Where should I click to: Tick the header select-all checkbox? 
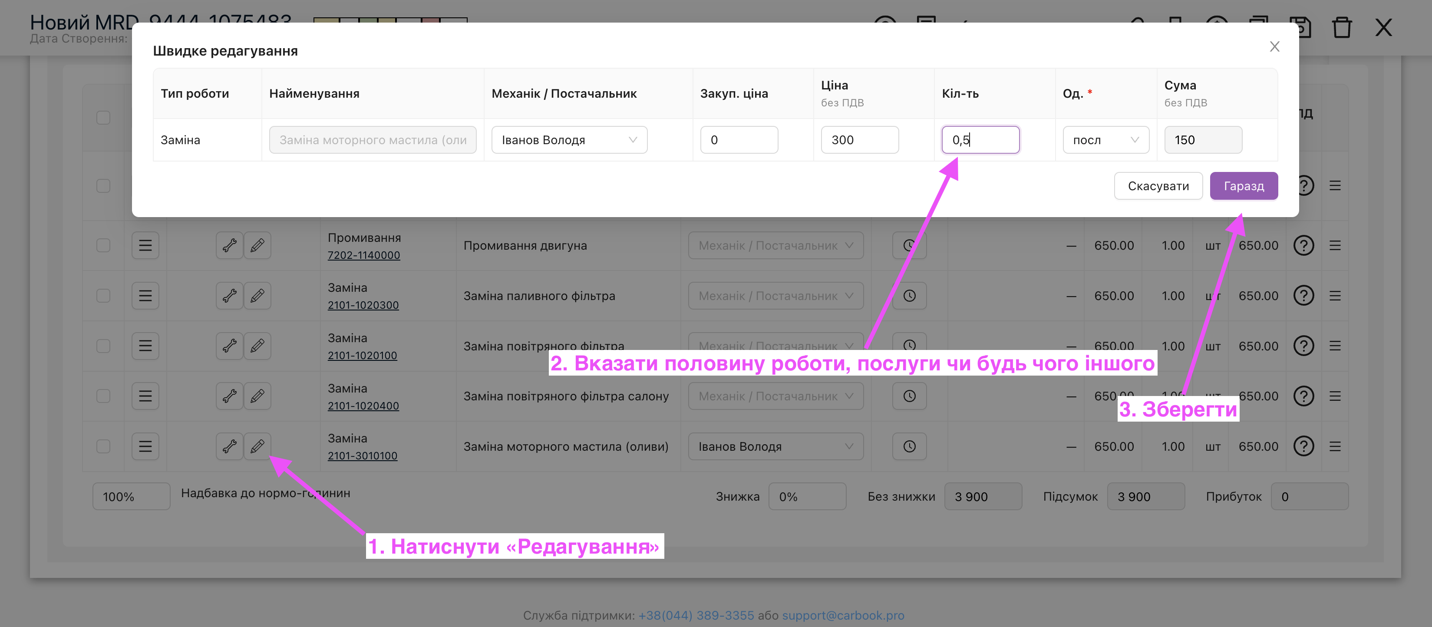pos(103,117)
